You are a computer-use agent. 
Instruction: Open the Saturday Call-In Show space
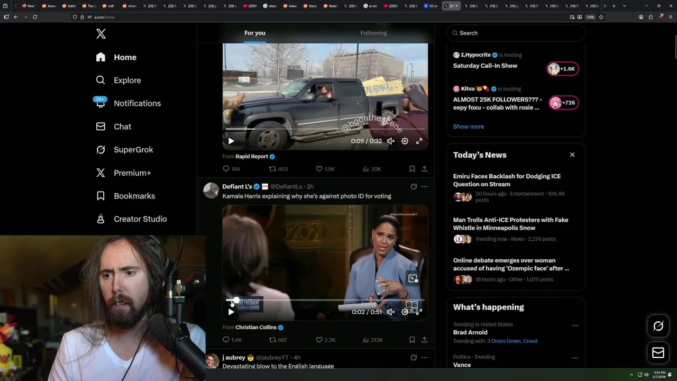pos(485,66)
